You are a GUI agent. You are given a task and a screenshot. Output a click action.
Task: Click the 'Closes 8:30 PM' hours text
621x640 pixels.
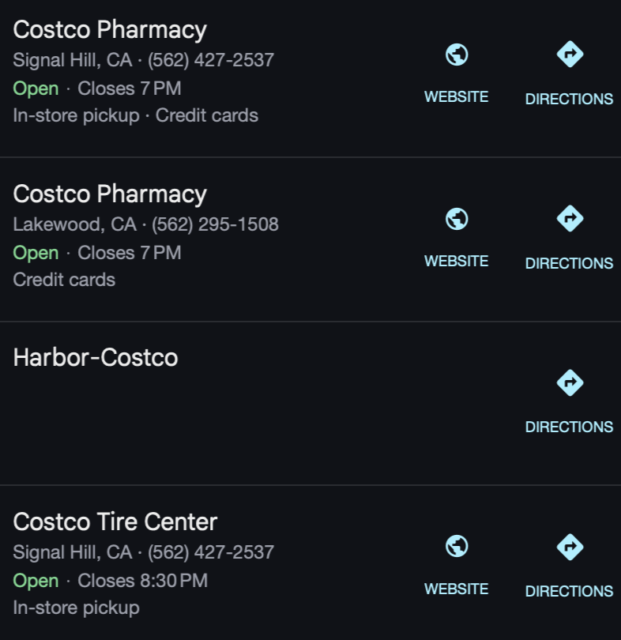click(142, 581)
